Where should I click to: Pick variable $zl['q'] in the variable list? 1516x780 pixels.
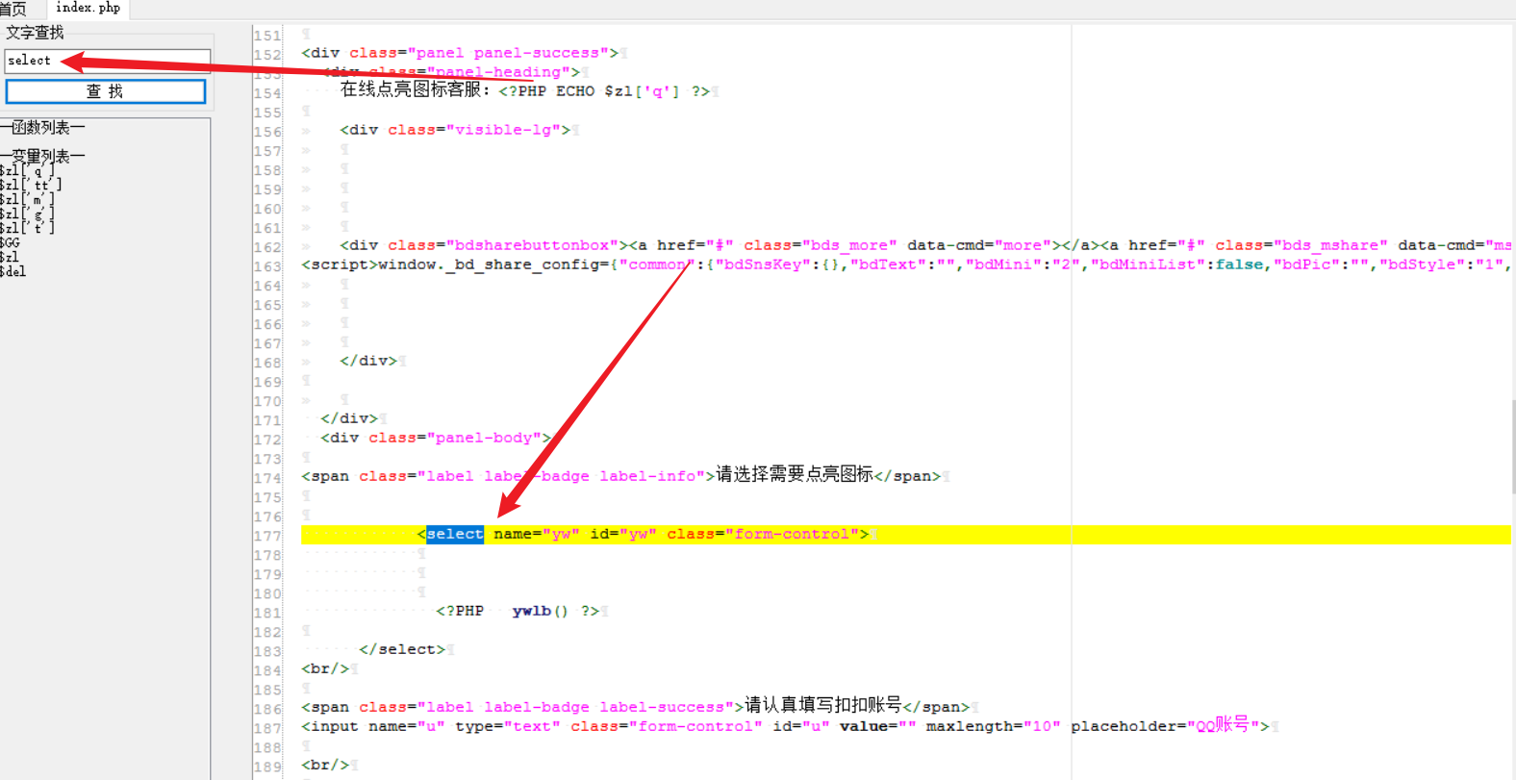tap(27, 170)
